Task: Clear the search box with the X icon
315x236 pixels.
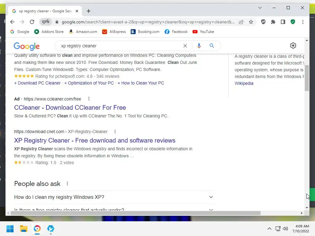Action: point(185,46)
